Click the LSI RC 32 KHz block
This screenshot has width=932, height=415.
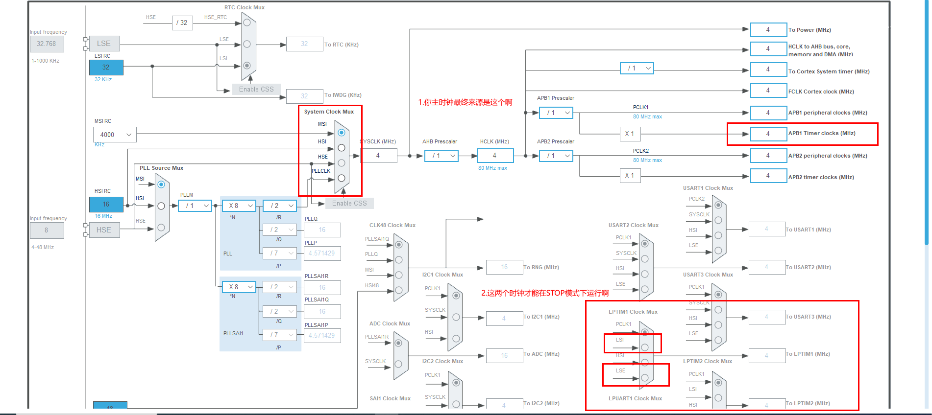(106, 68)
